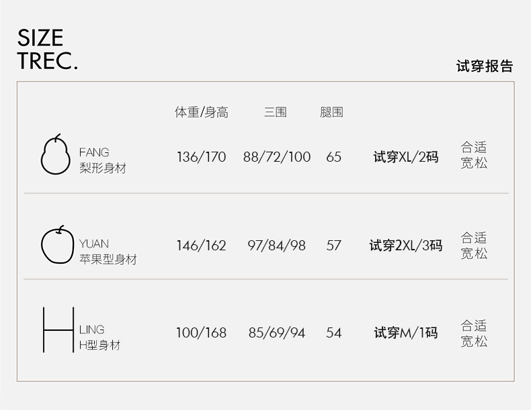Screen dimensions: 531x410
Task: Click the apple body shape icon
Action: (x=57, y=246)
